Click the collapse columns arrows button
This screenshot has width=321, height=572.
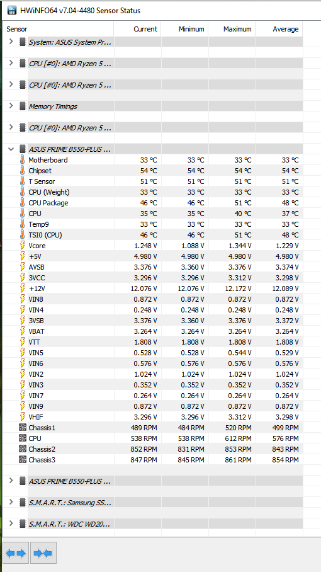point(43,553)
